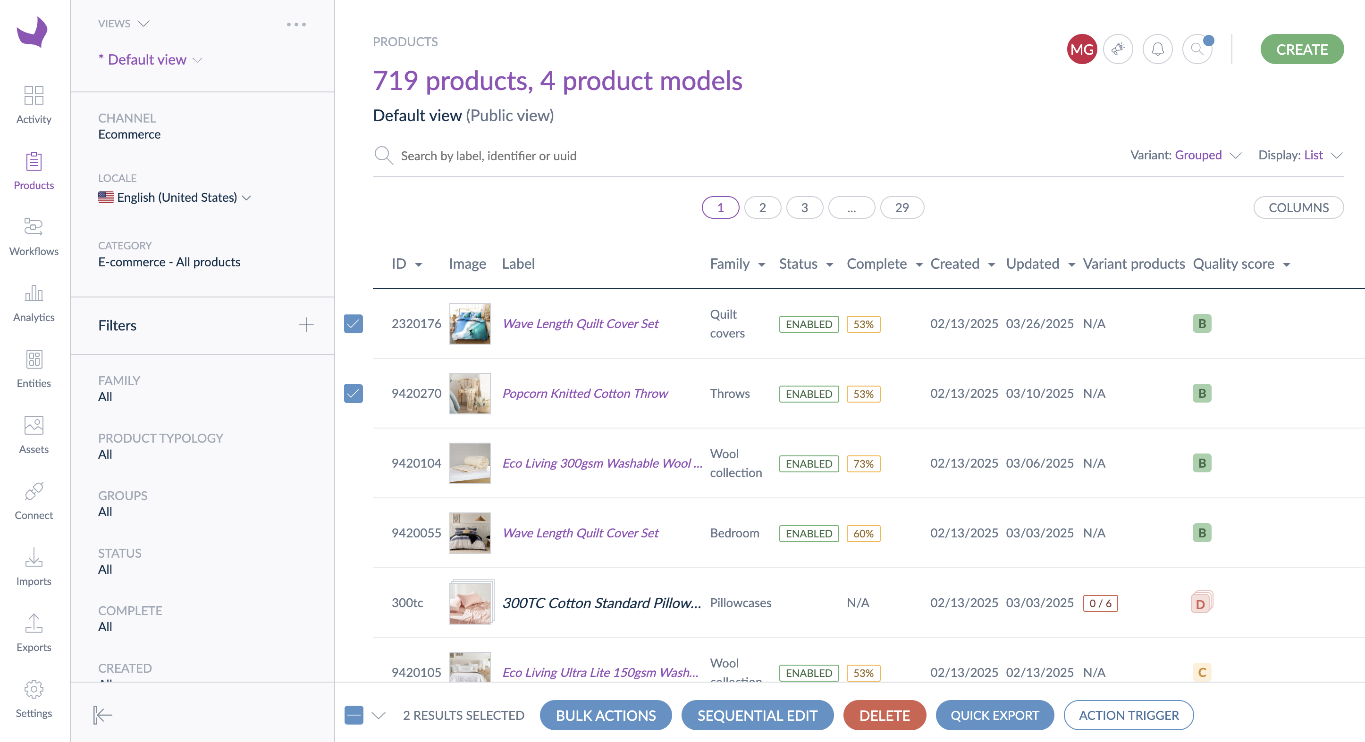Screen dimensions: 1365x742
Task: Click the CREATE button
Action: [x=1302, y=49]
